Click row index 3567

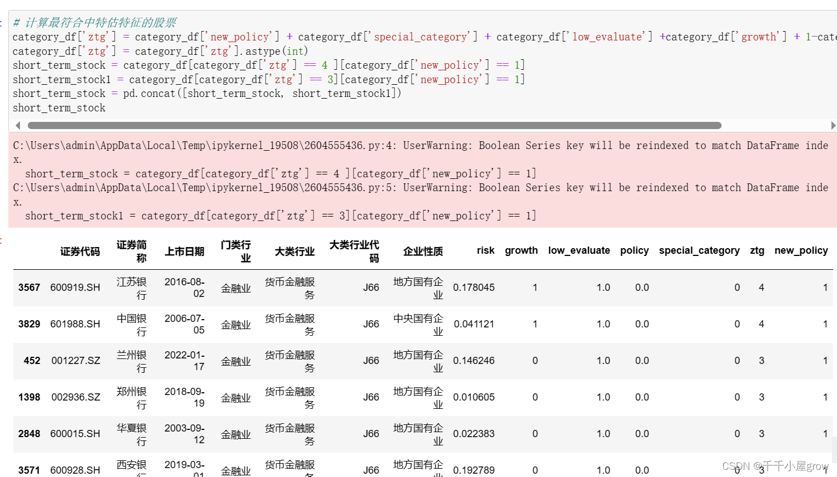click(x=29, y=288)
